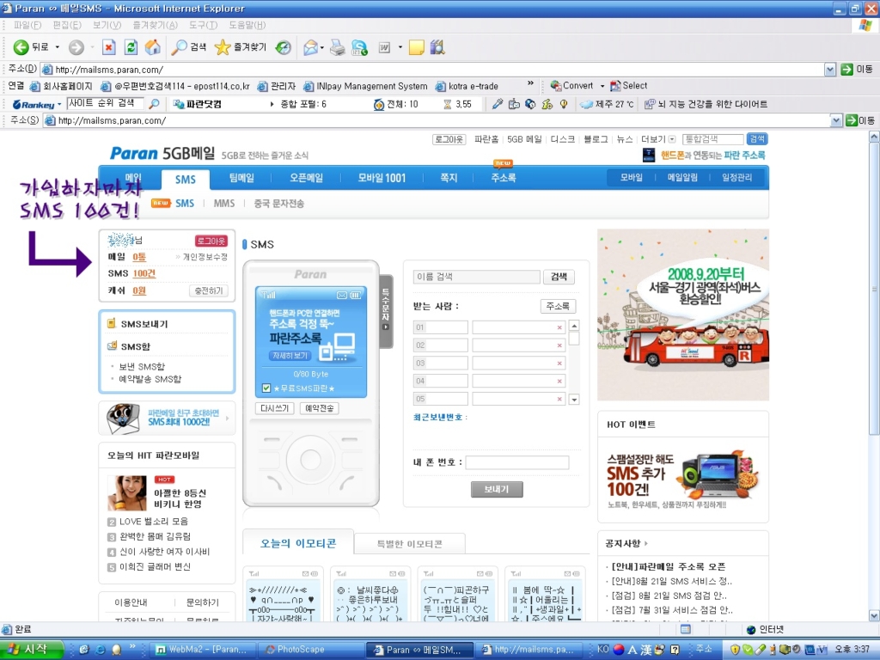Click the 이름 검색 input field
This screenshot has width=880, height=660.
[x=477, y=276]
